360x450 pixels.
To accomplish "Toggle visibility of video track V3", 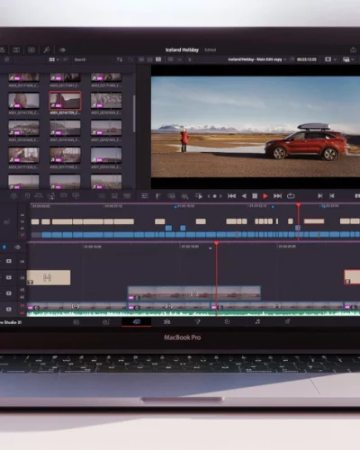I will click(x=9, y=277).
